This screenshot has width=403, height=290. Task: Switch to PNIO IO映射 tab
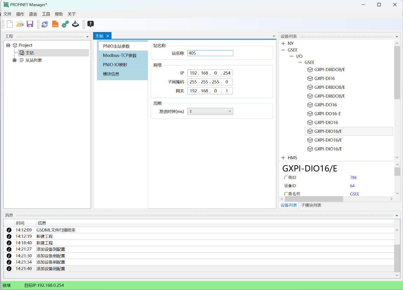(x=123, y=65)
